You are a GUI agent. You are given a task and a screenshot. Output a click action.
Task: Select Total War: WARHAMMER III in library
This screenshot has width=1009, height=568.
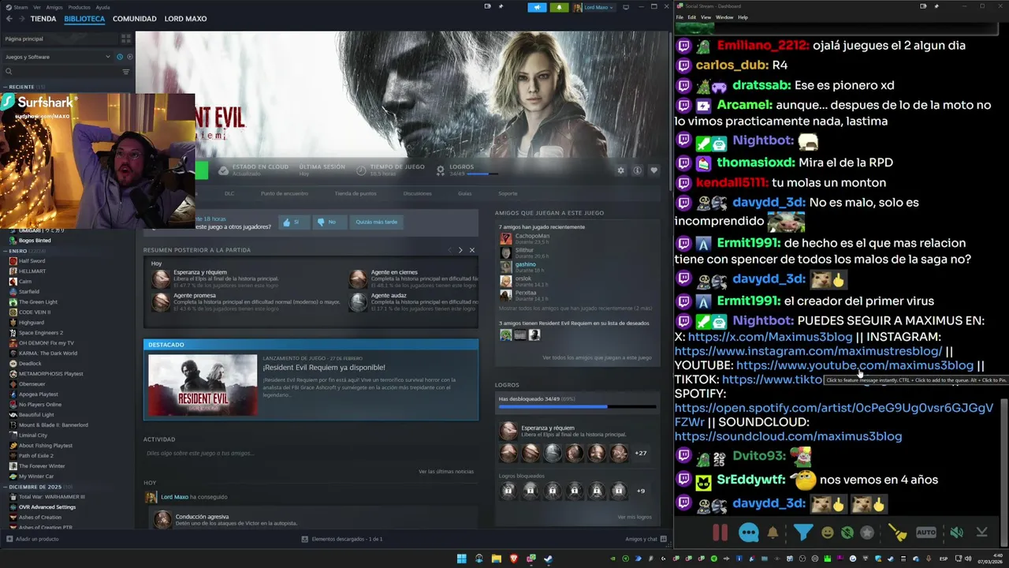46,497
